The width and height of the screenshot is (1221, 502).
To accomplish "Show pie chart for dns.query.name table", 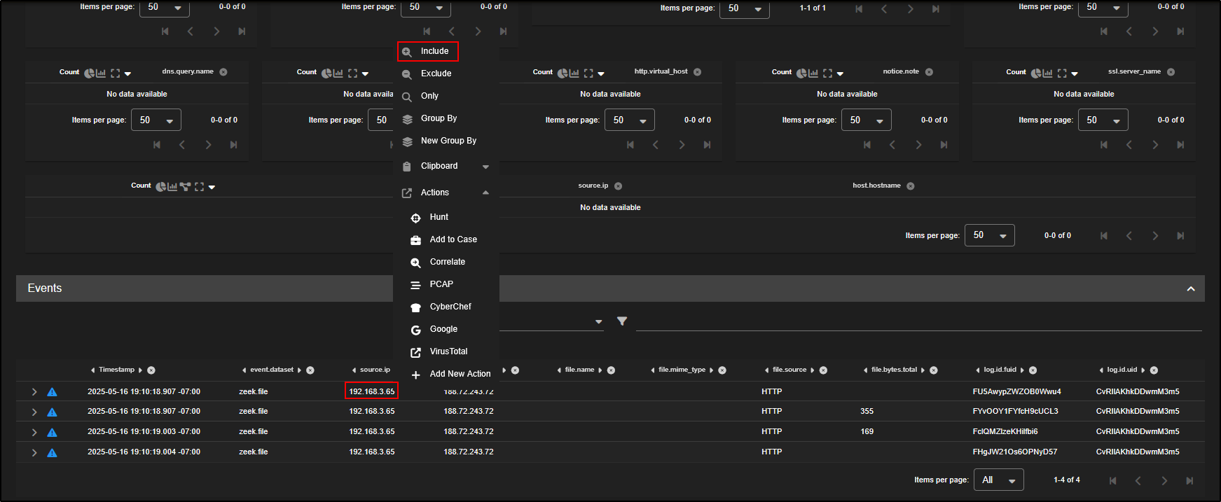I will (89, 73).
